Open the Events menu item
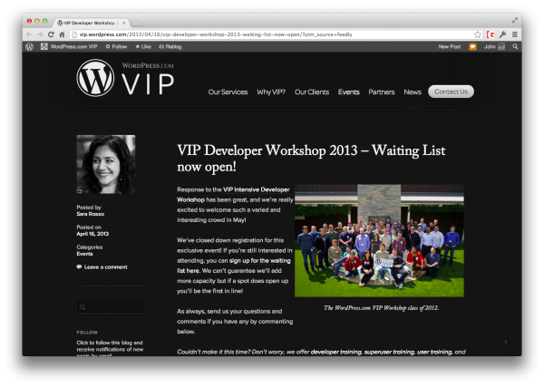 (x=349, y=92)
